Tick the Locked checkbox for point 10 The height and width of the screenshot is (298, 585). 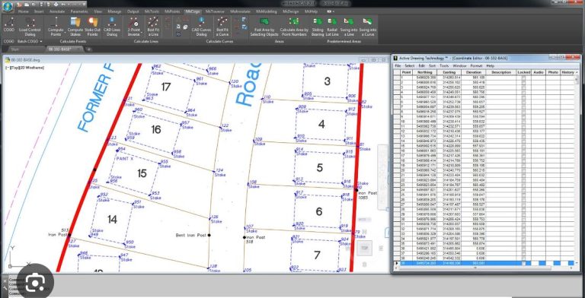(x=523, y=122)
